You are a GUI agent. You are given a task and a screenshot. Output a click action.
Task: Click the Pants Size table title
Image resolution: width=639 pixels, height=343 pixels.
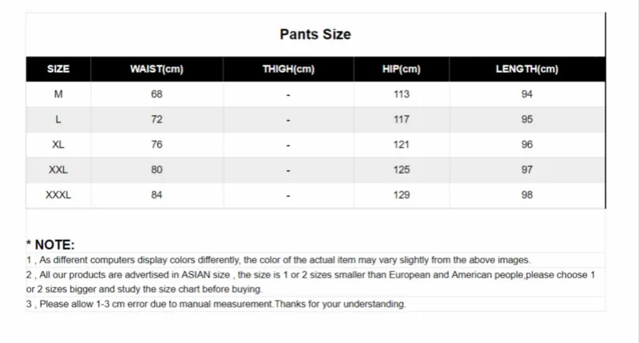[315, 34]
